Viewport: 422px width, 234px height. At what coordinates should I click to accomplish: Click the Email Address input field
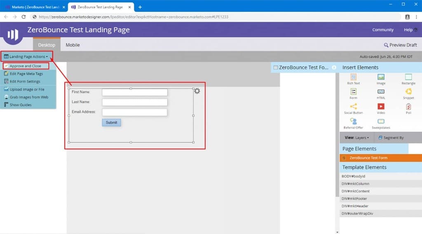(x=135, y=112)
